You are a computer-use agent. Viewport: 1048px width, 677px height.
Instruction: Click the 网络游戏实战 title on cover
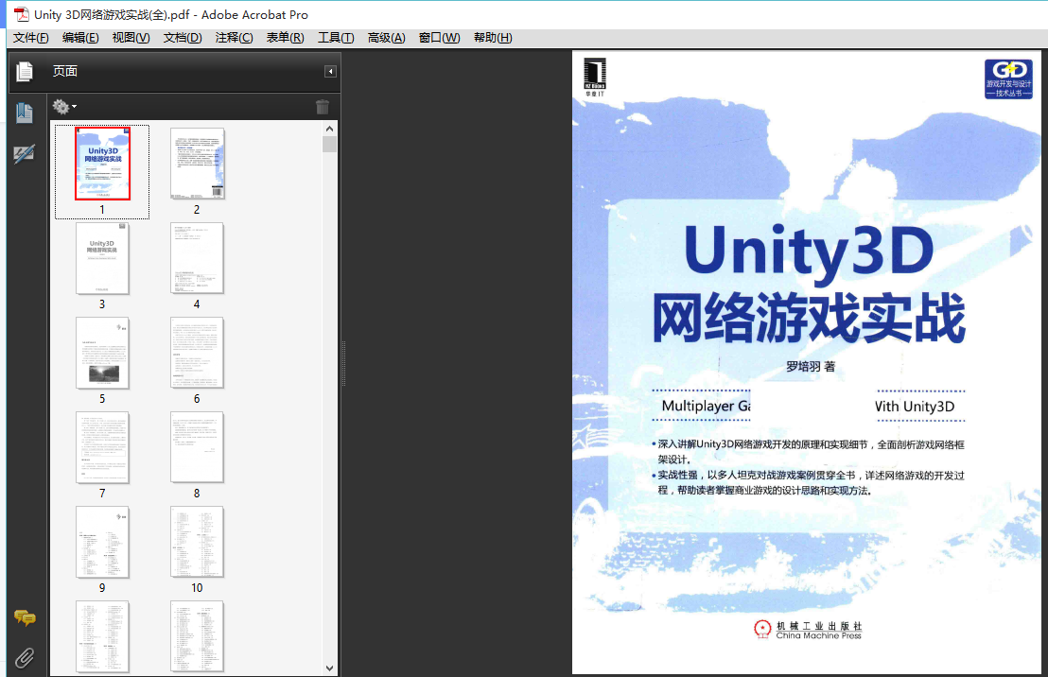809,318
